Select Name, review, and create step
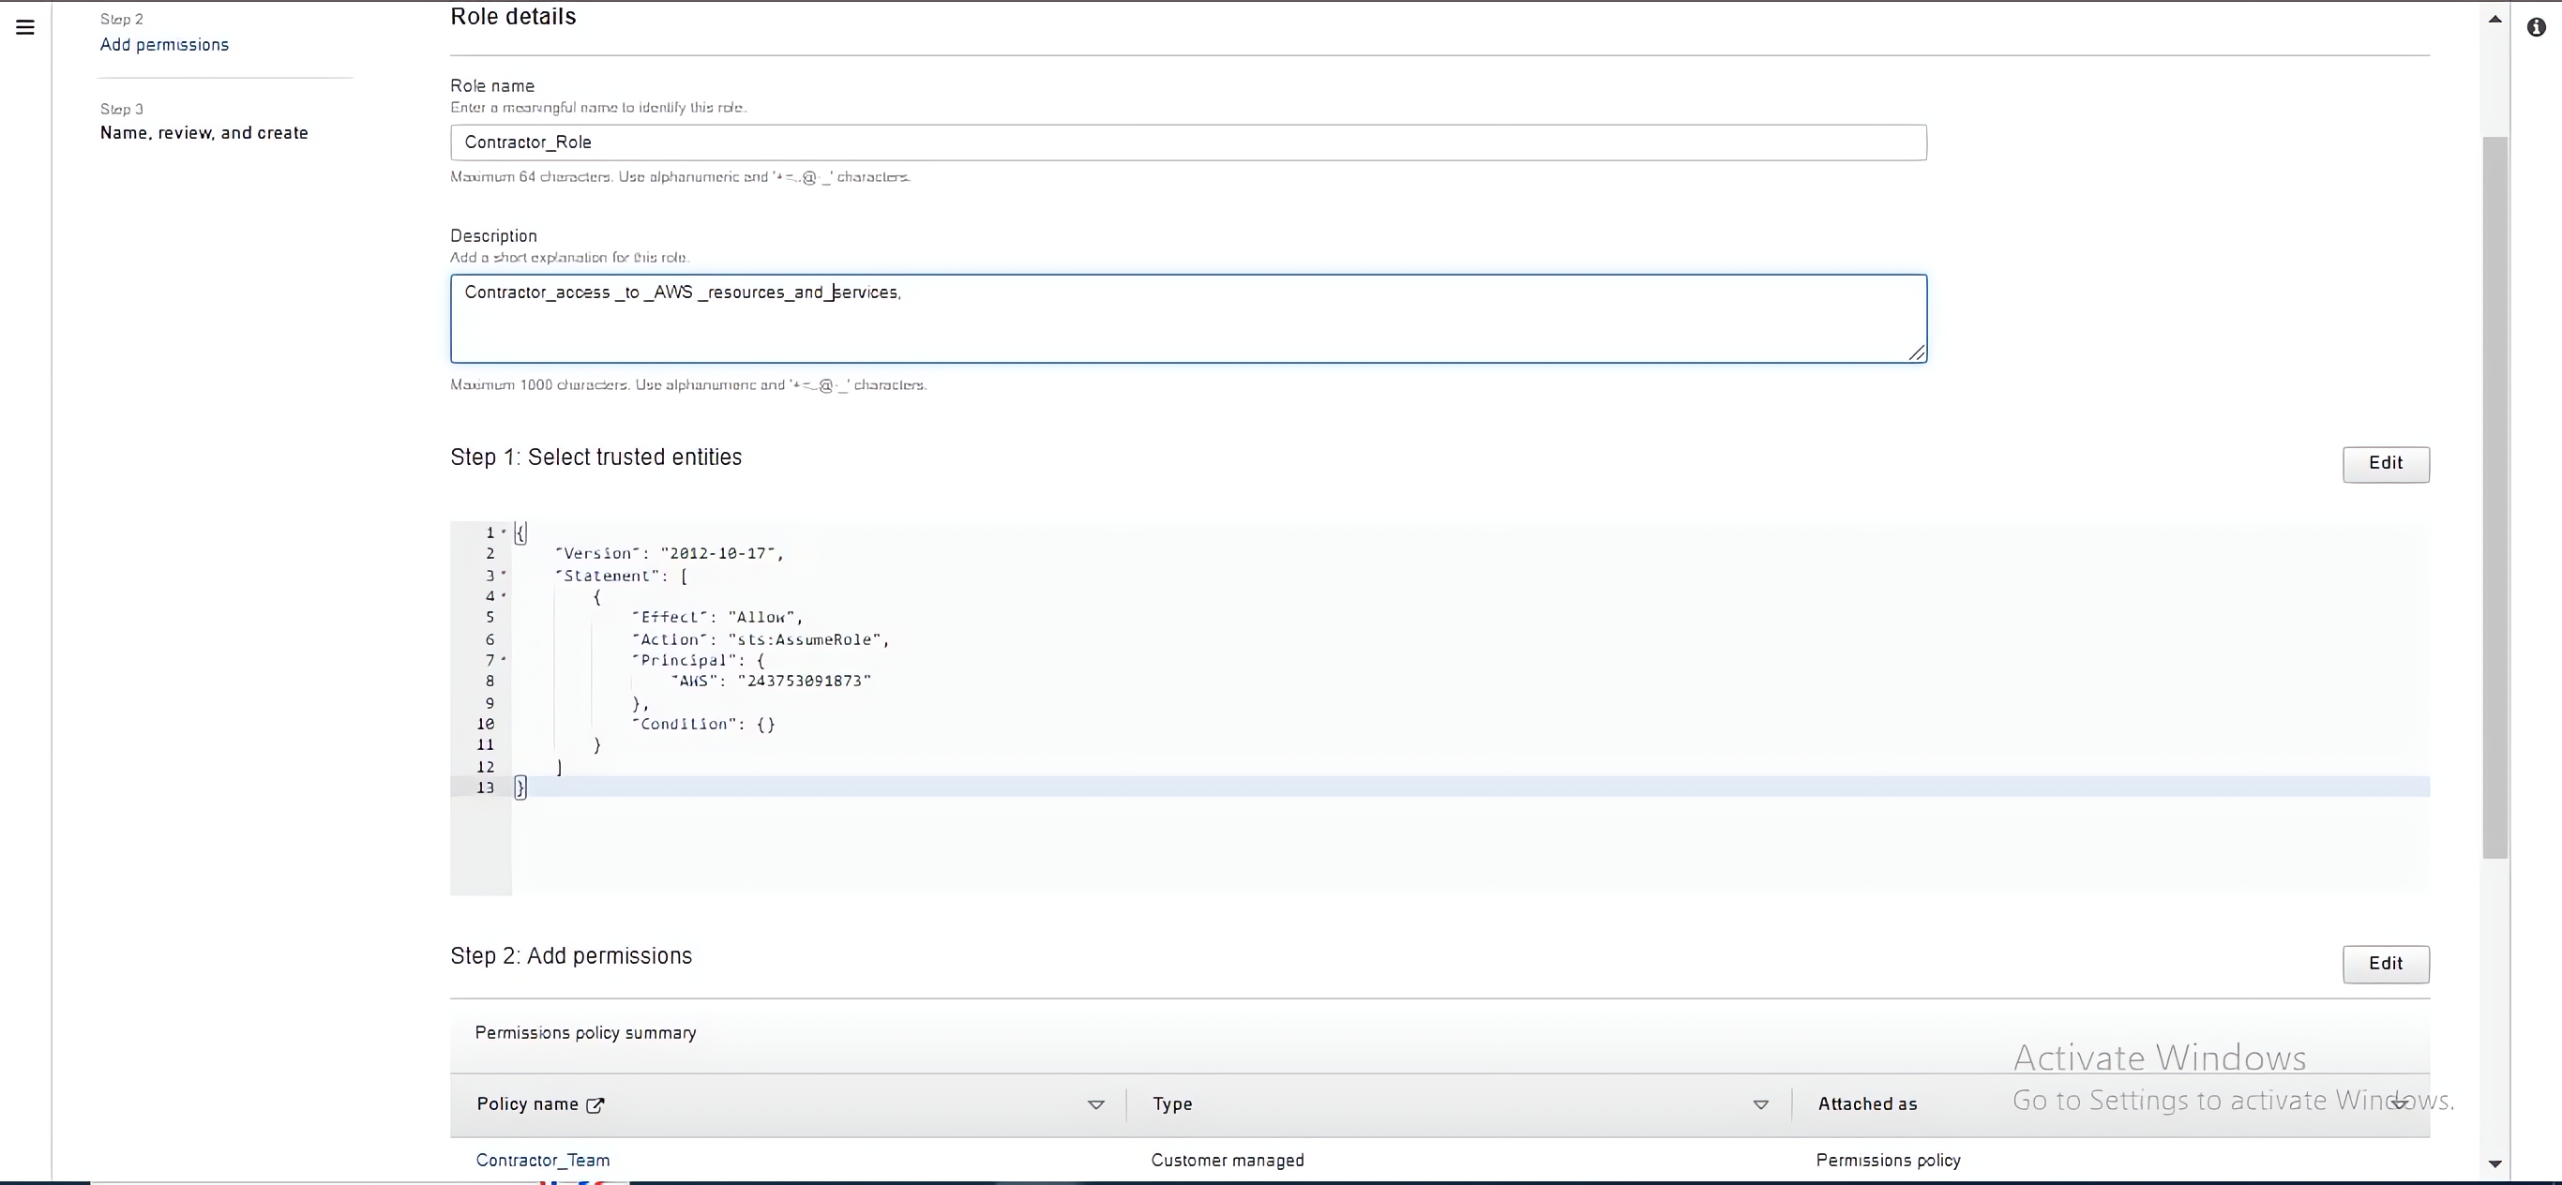This screenshot has width=2562, height=1185. [x=203, y=133]
